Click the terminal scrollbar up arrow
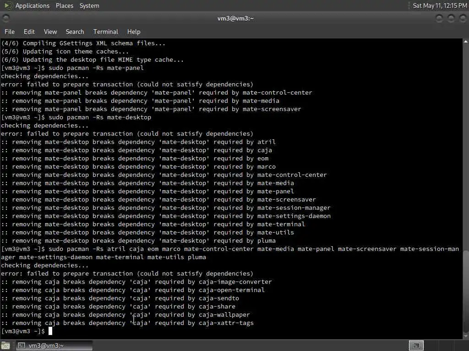 coord(466,42)
